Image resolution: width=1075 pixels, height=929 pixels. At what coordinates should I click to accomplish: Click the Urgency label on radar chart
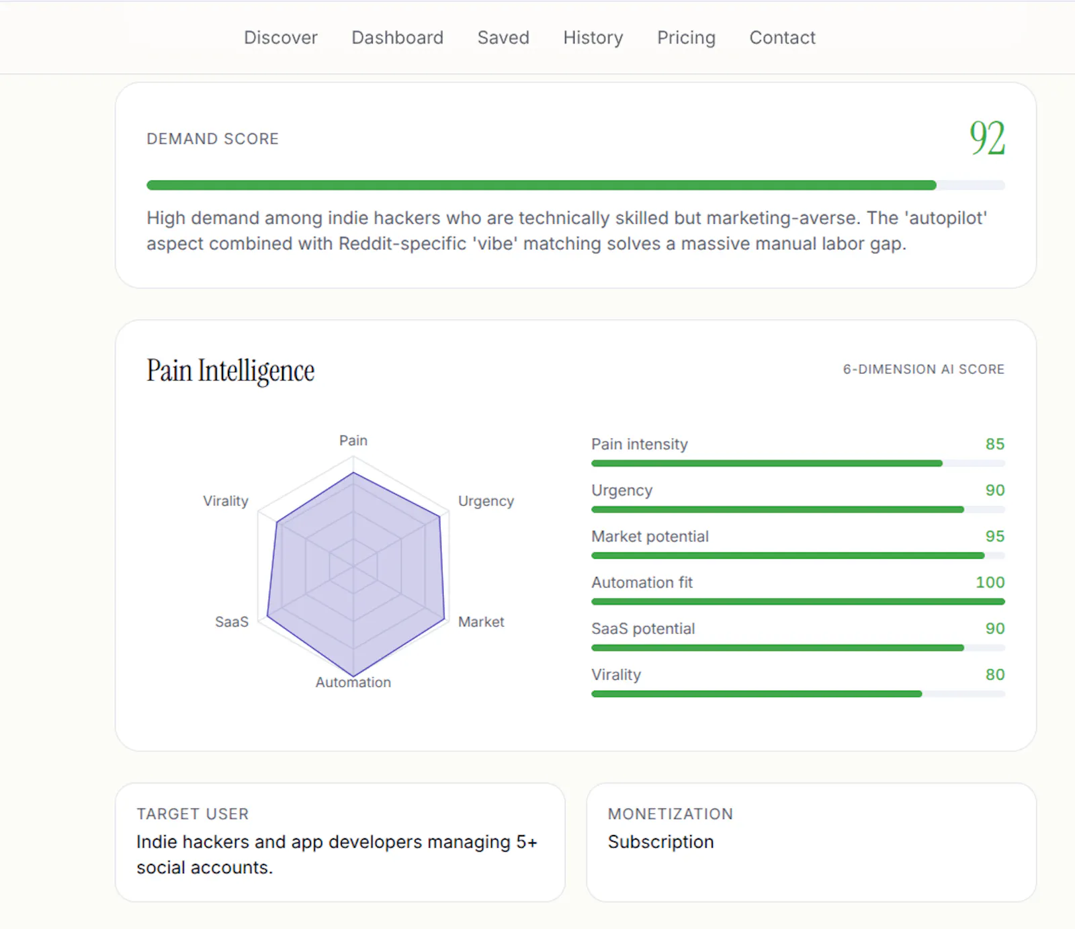pyautogui.click(x=486, y=501)
